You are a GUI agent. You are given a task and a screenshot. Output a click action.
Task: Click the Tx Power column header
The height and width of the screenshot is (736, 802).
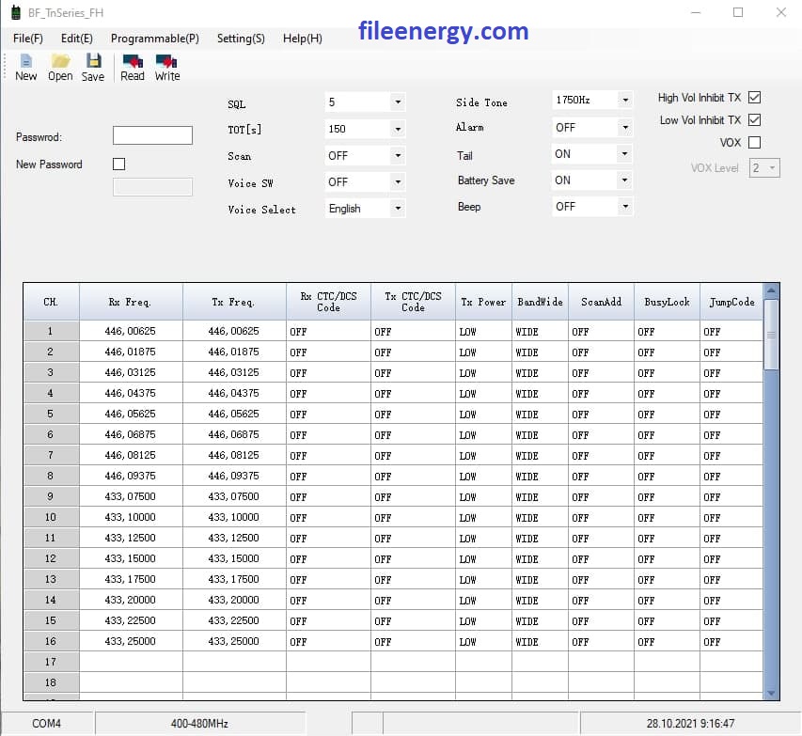tap(483, 302)
